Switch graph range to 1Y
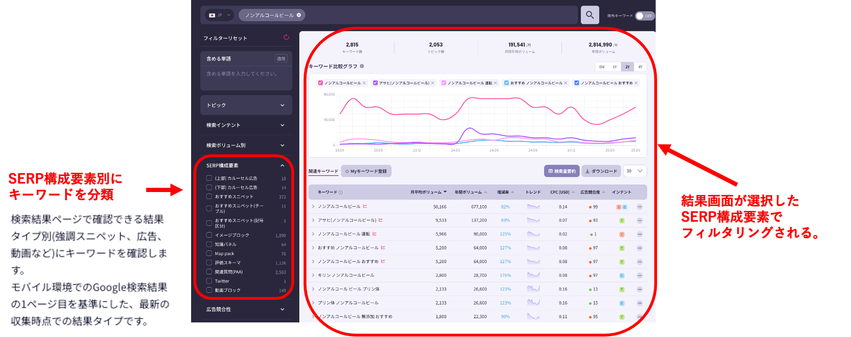Image resolution: width=851 pixels, height=337 pixels. click(x=614, y=67)
